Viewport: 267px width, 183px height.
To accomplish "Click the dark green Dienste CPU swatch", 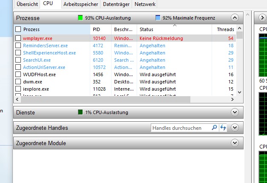I will [x=80, y=112].
